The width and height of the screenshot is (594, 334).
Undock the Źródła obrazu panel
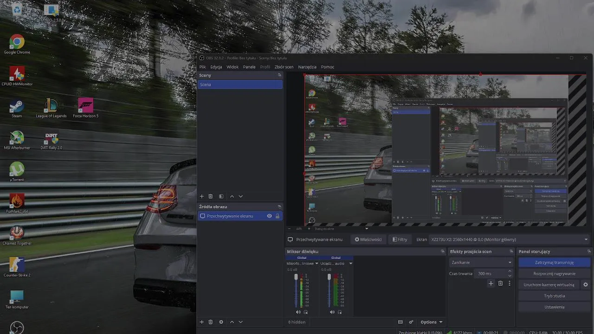279,206
